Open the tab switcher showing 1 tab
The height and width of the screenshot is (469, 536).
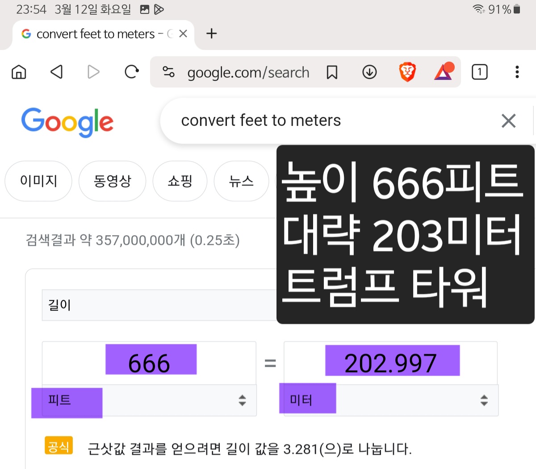click(x=480, y=72)
